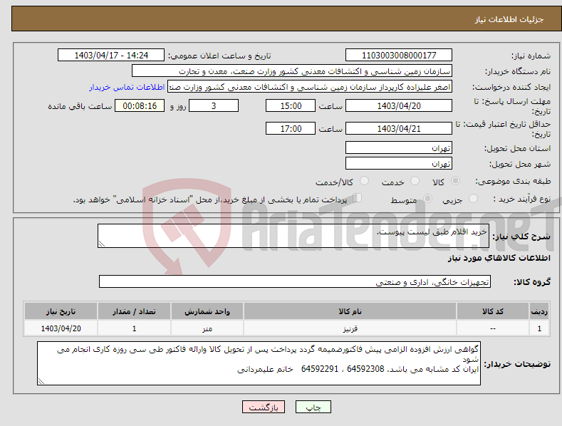Screen dimensions: 562x426
Task: Click the ردیف column header
Action: [x=539, y=311]
